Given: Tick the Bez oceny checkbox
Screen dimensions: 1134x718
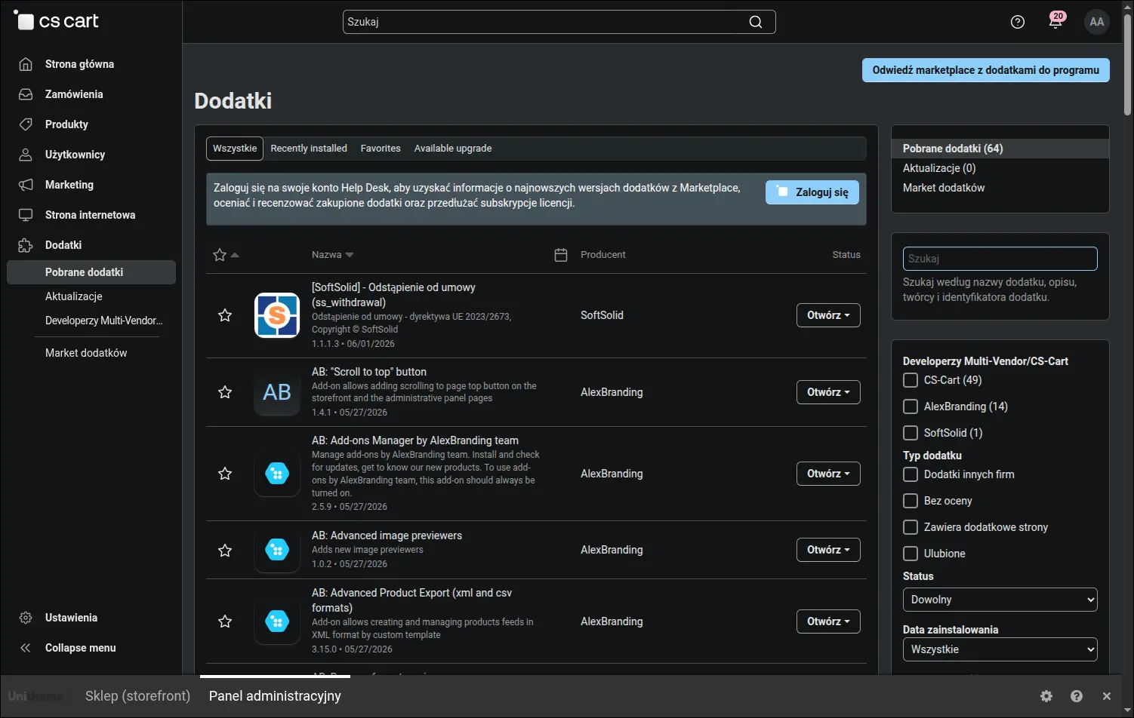Looking at the screenshot, I should [x=911, y=501].
